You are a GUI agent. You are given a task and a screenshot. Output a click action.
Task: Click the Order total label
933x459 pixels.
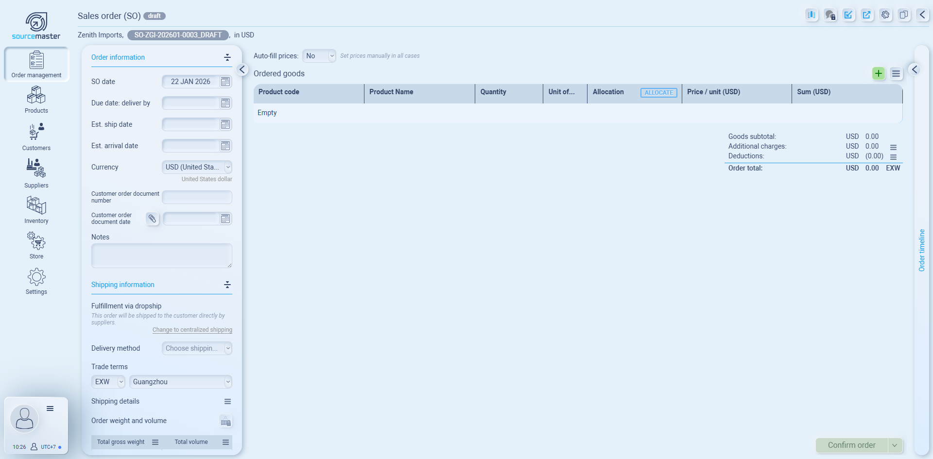click(745, 168)
